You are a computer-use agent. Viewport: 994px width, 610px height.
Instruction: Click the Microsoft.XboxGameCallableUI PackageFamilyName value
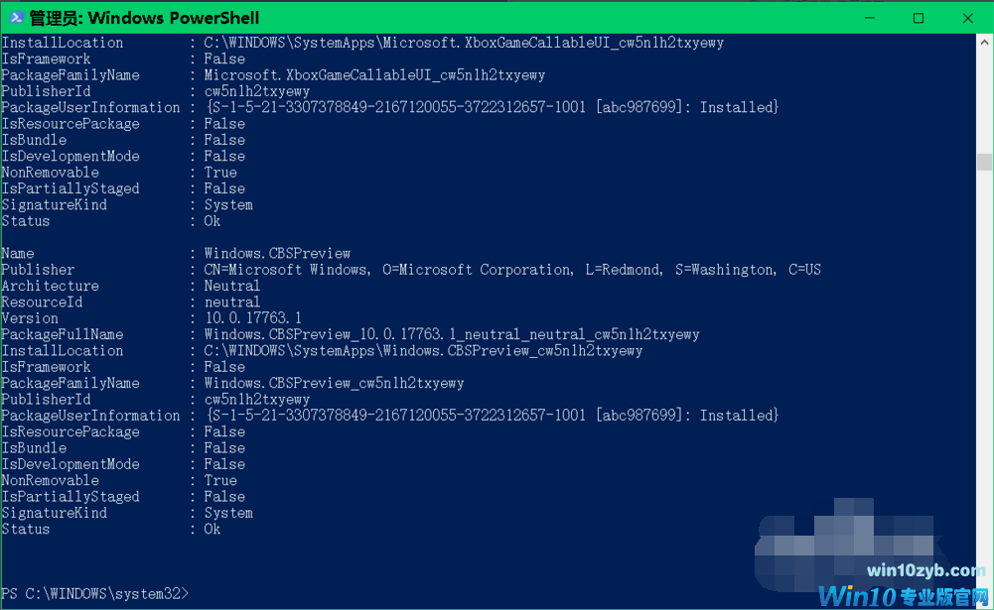pyautogui.click(x=374, y=75)
